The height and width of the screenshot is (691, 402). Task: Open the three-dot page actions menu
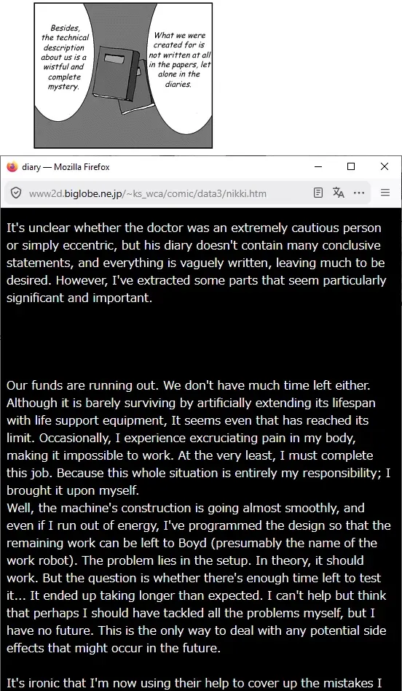click(359, 193)
